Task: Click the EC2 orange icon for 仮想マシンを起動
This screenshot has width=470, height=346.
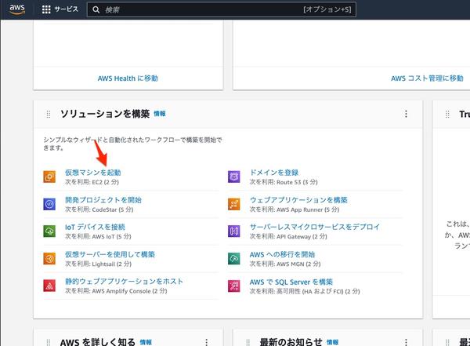Action: (x=49, y=177)
